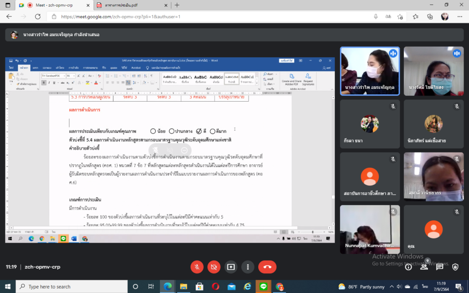Leave the call with the red button
This screenshot has height=293, width=469.
[x=267, y=267]
